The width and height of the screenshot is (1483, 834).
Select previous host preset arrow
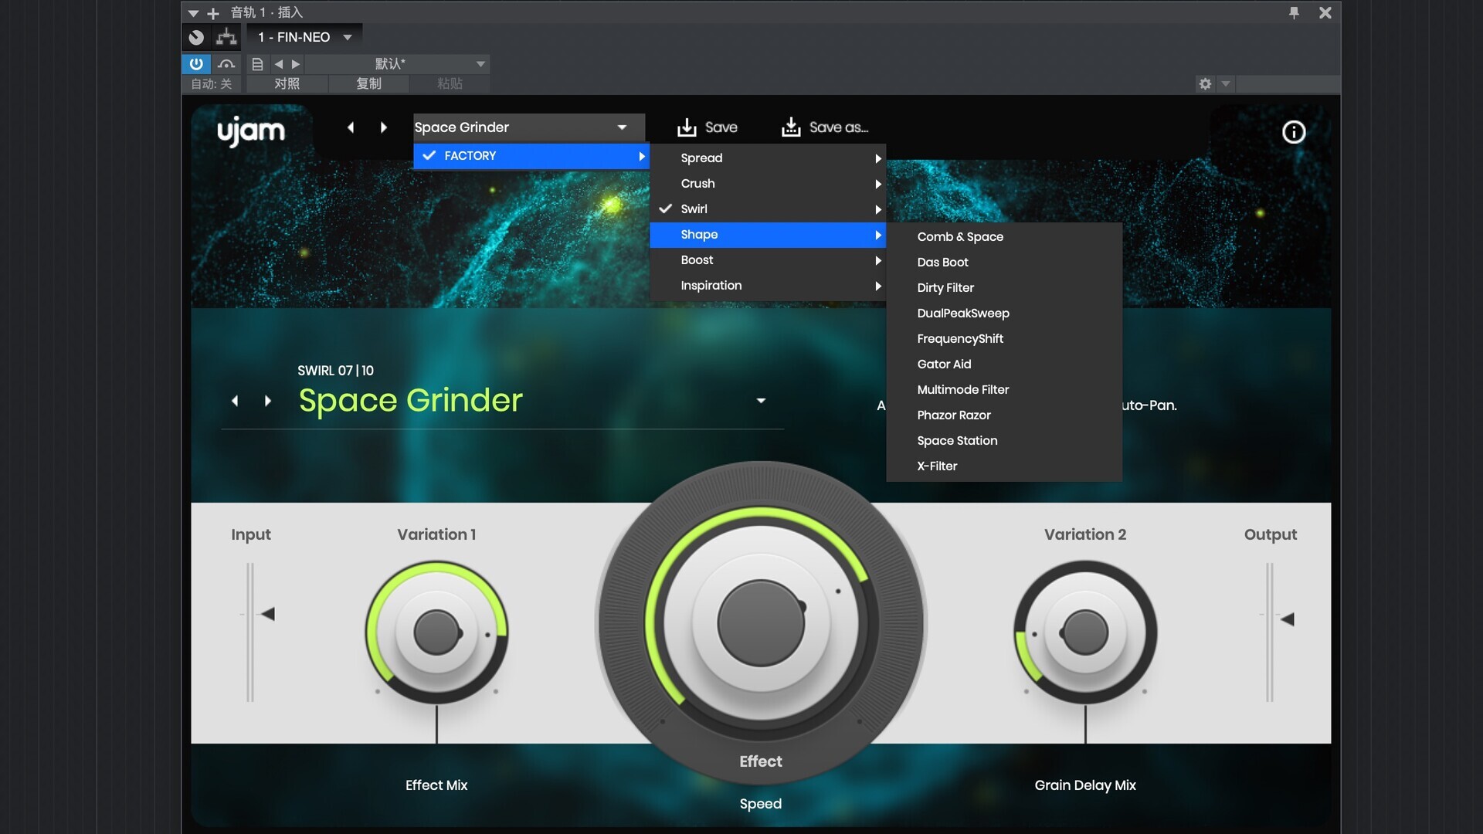[279, 64]
